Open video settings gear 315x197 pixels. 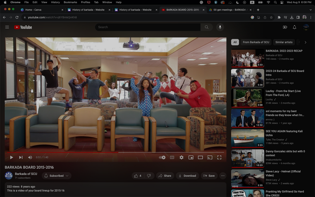click(182, 157)
